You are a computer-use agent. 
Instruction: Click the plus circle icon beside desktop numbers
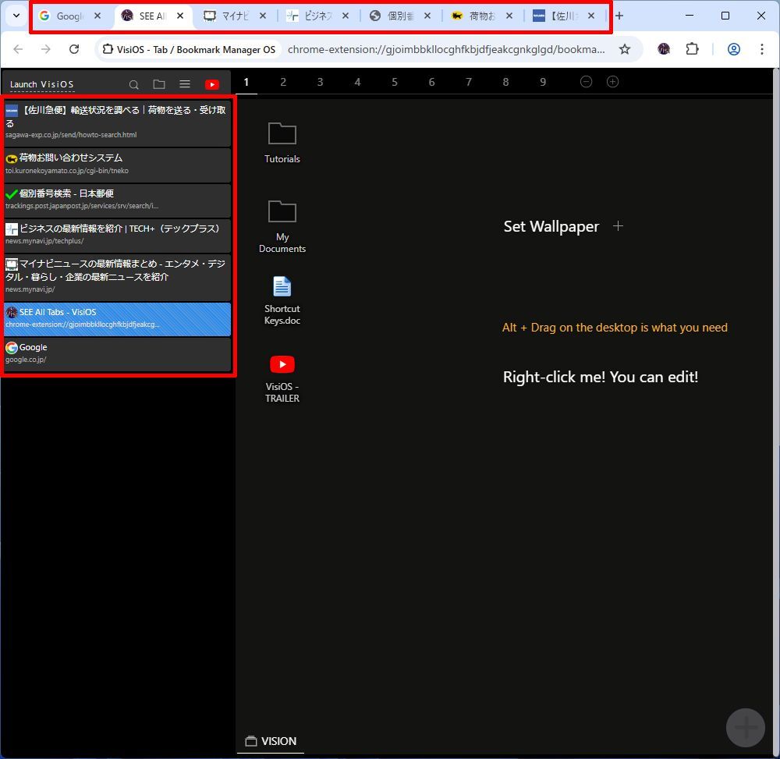pos(612,82)
